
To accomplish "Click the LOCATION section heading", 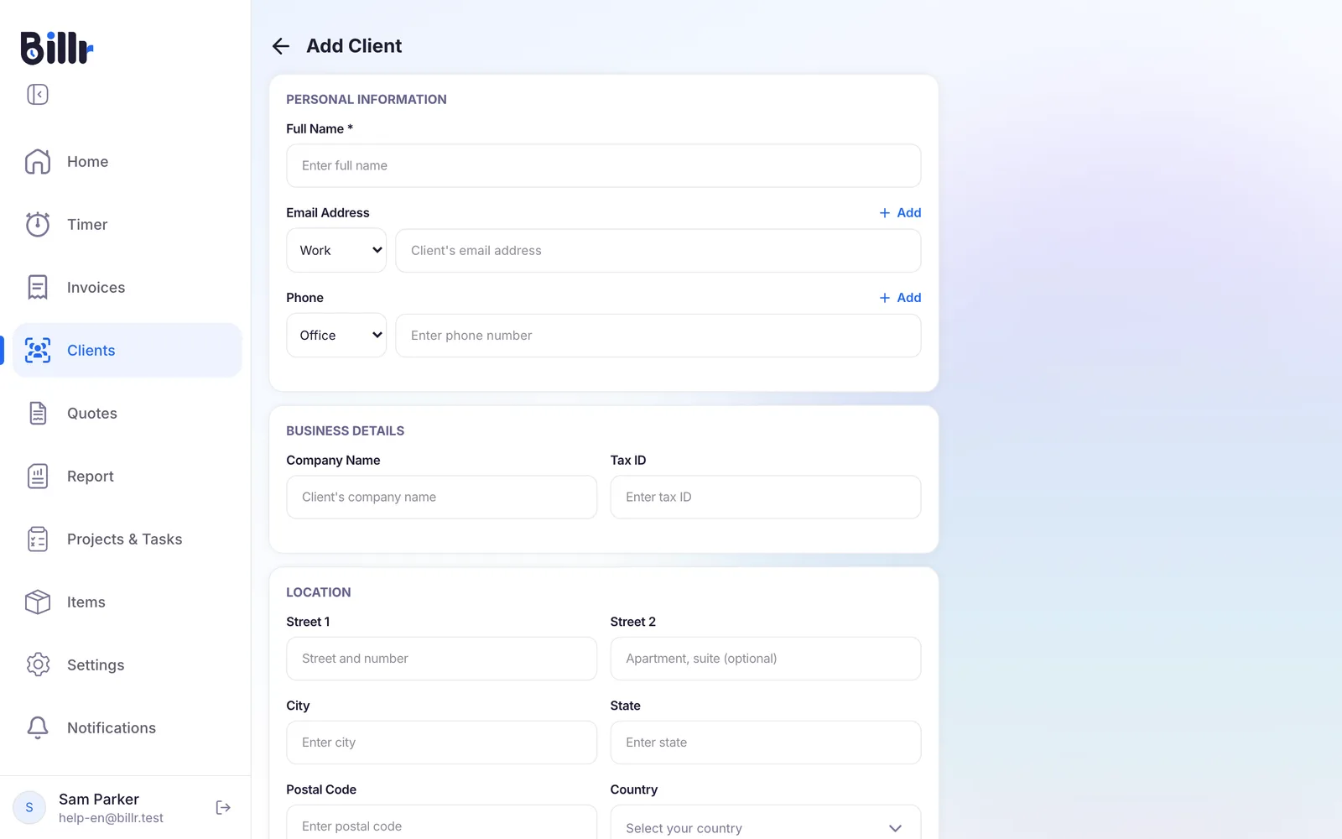I will 319,592.
